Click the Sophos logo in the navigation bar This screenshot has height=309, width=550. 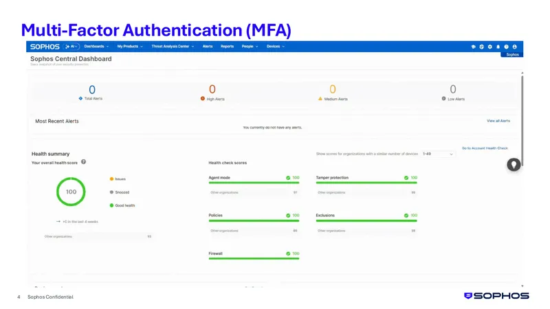(x=45, y=47)
